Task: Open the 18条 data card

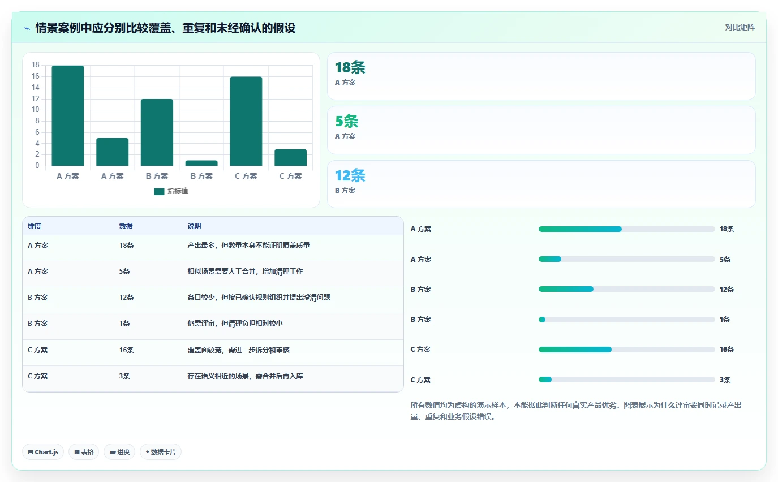Action: (541, 76)
